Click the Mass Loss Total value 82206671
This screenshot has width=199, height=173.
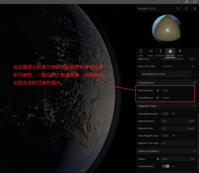coord(167,66)
